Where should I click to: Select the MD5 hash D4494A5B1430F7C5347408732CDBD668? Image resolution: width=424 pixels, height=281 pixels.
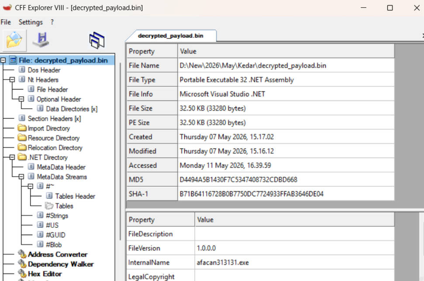(x=238, y=180)
